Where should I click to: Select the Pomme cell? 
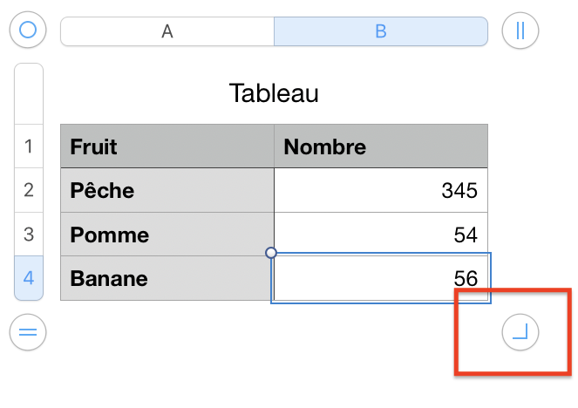[167, 235]
